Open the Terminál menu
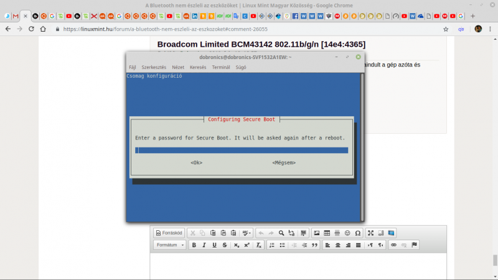The width and height of the screenshot is (498, 280). pyautogui.click(x=221, y=67)
